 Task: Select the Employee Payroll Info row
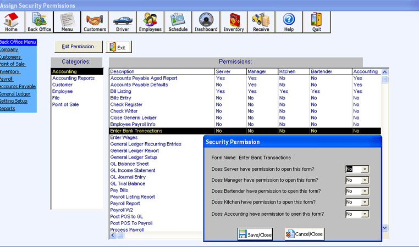point(245,124)
